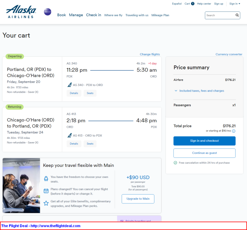Open the Cart link
Viewport: 247px width, 230px height.
187,4
